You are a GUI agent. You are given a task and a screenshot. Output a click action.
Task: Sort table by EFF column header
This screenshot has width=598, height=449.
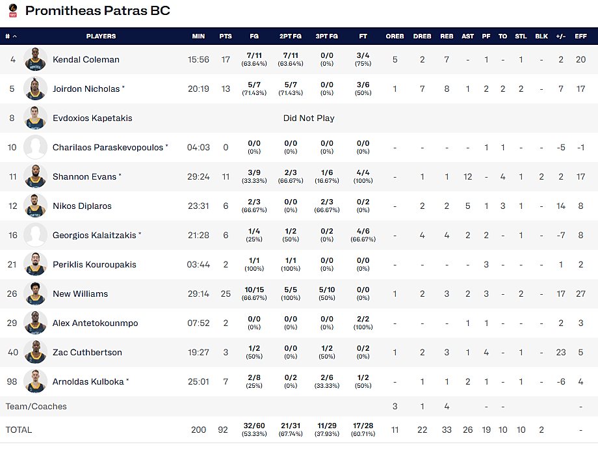tap(580, 36)
